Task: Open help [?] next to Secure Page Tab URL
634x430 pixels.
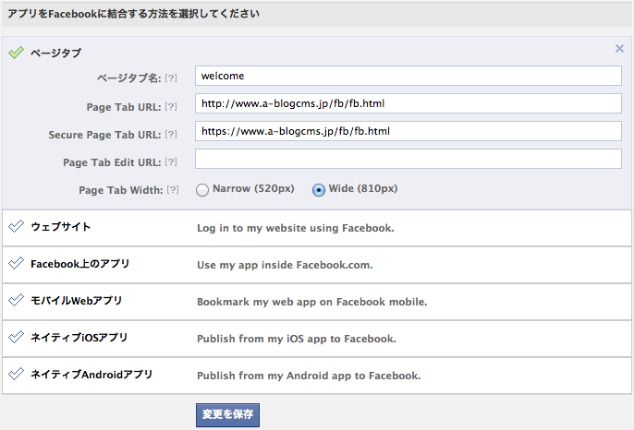Action: (x=171, y=134)
